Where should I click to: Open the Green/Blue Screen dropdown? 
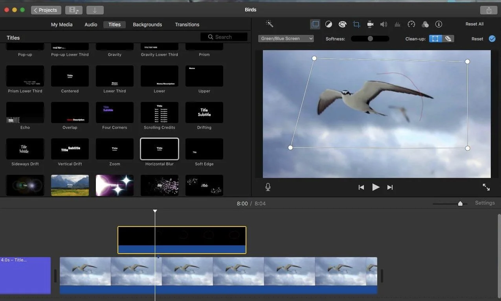tap(286, 38)
